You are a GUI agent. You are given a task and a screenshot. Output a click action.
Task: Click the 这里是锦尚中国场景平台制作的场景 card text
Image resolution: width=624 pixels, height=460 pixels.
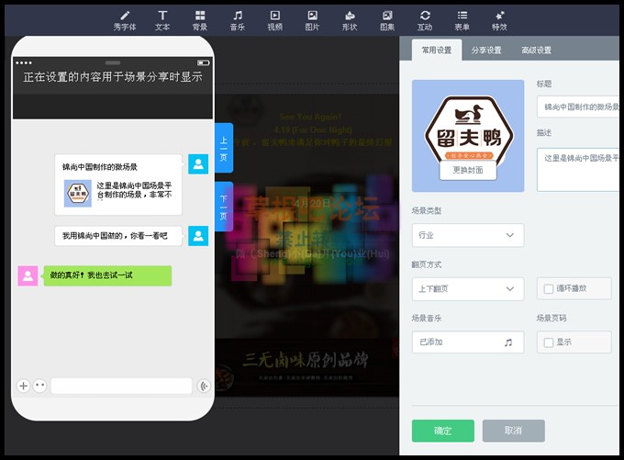click(135, 190)
